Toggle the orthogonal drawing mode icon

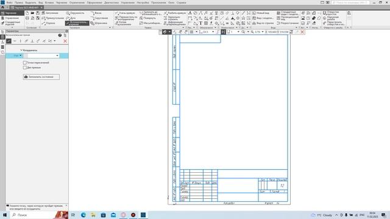coord(218,32)
